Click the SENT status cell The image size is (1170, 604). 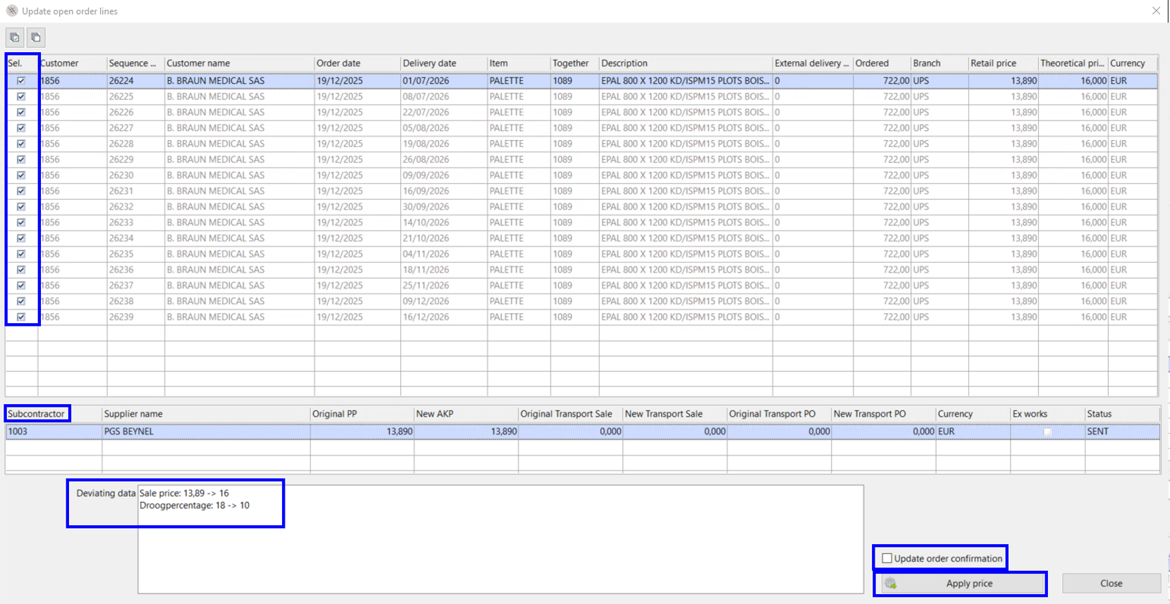(1123, 432)
